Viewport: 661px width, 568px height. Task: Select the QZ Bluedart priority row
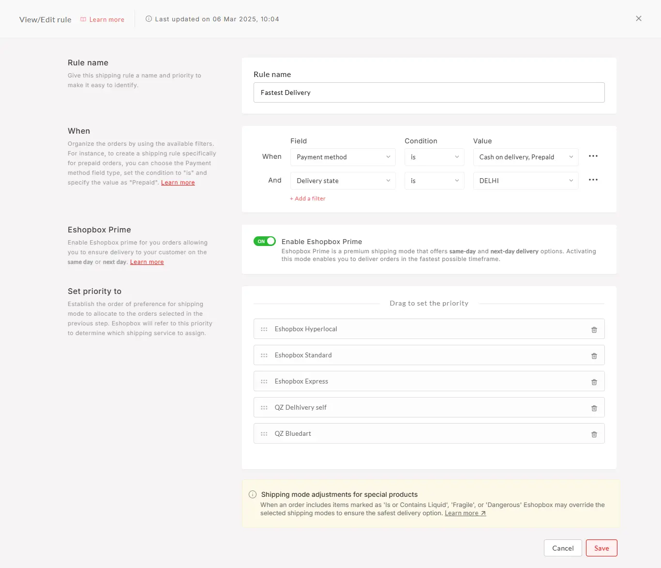point(429,433)
